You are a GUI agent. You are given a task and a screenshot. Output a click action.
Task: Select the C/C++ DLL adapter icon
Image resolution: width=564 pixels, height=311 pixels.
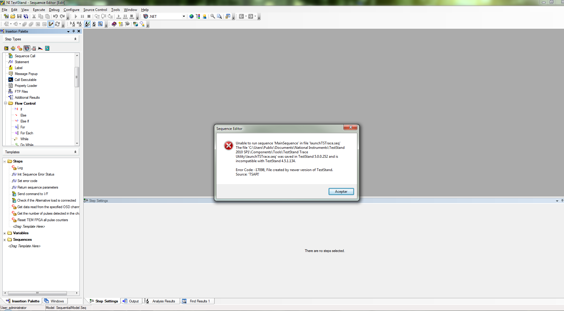pyautogui.click(x=20, y=48)
